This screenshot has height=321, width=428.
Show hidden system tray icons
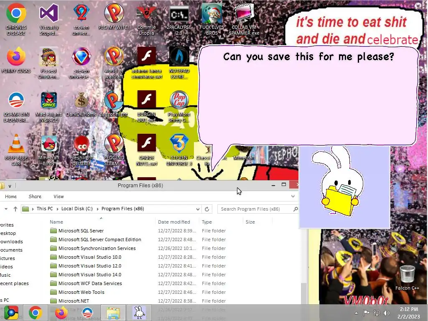click(356, 313)
